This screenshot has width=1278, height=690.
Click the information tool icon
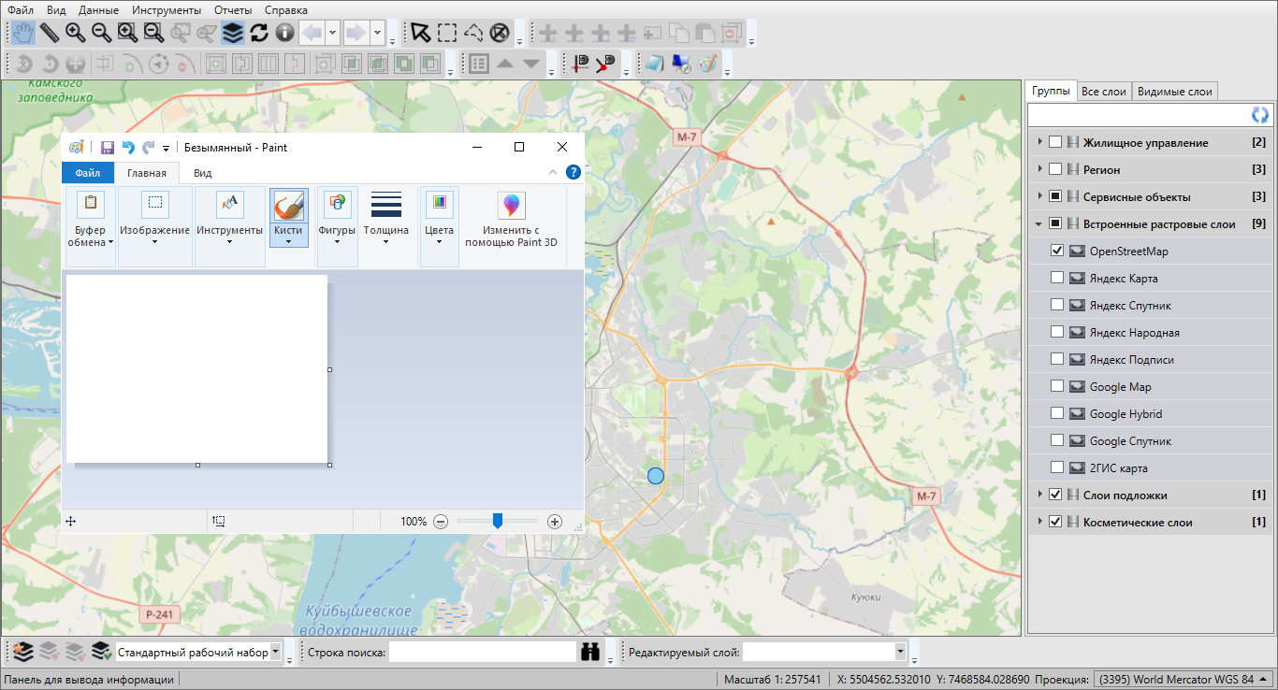click(x=284, y=33)
